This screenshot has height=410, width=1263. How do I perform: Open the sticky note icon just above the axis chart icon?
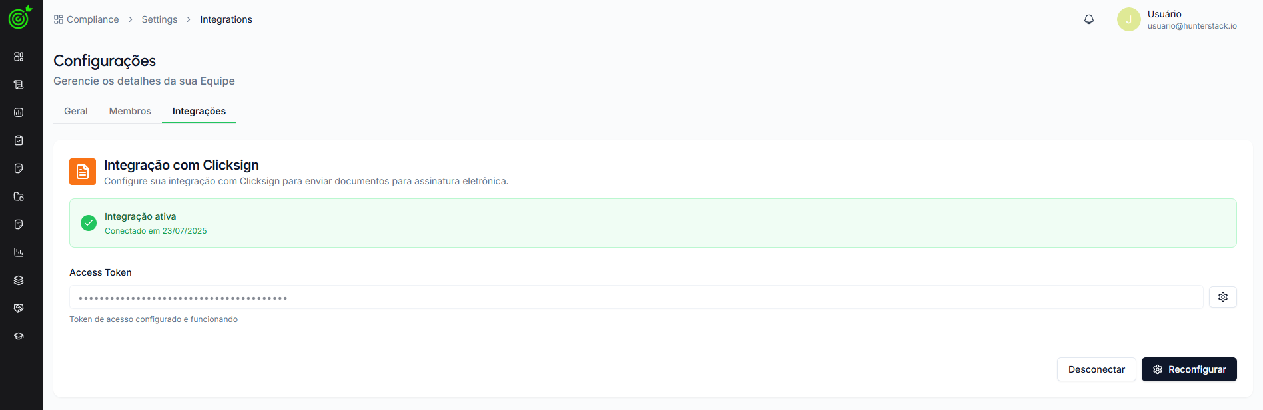19,224
